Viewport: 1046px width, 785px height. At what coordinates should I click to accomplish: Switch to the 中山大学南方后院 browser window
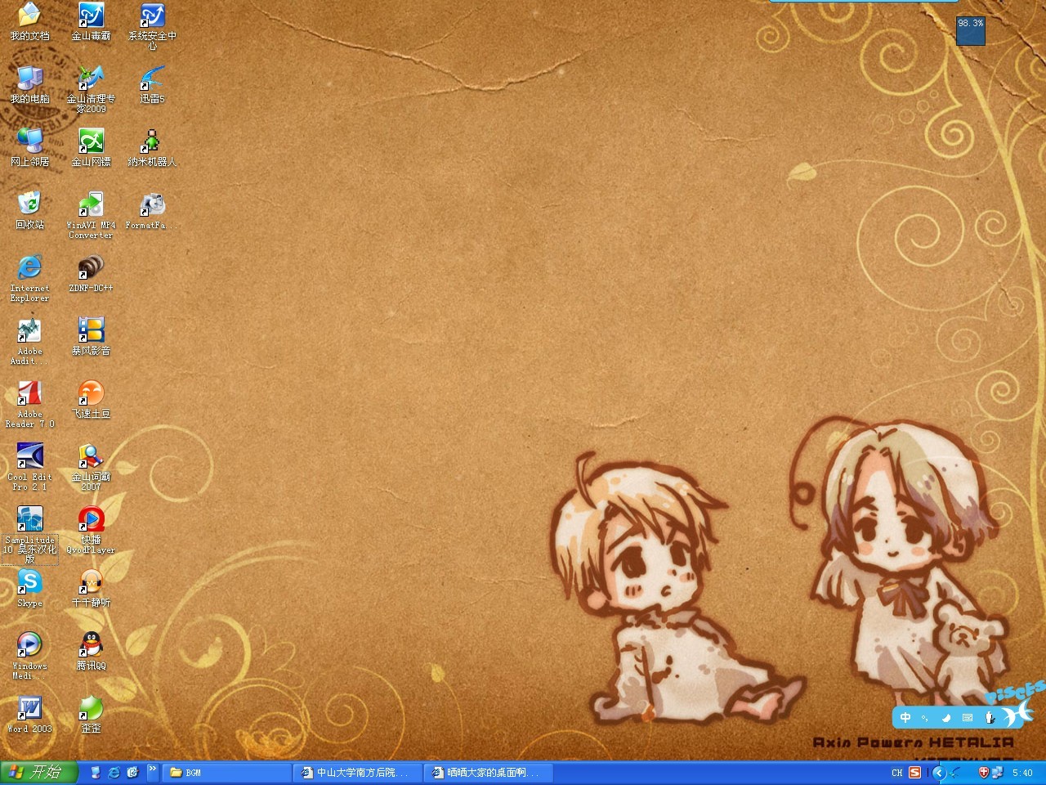358,773
